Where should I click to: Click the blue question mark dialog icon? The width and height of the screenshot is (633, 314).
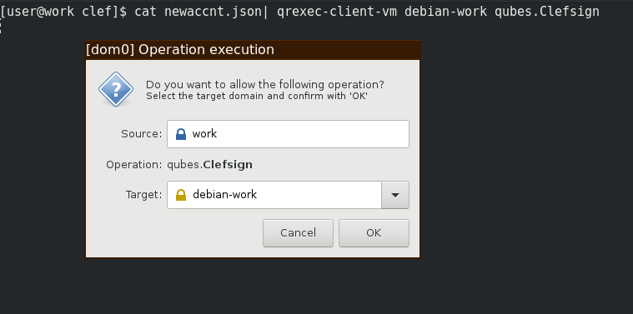click(116, 89)
